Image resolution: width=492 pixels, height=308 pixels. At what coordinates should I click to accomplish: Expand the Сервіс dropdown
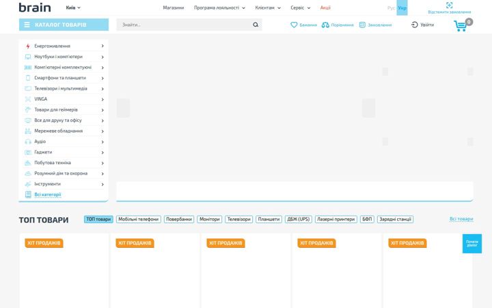pyautogui.click(x=300, y=8)
